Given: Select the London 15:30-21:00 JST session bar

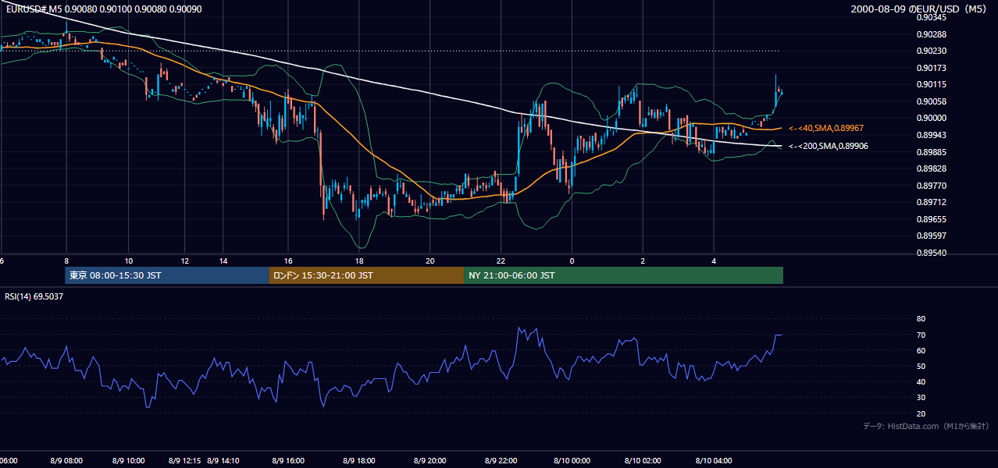Looking at the screenshot, I should tap(366, 275).
